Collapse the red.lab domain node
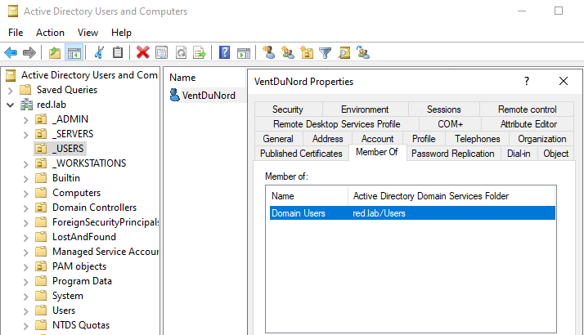Screen dimensions: 584x335 10,105
